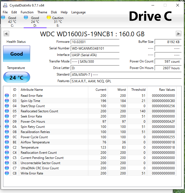This screenshot has height=193, width=185.
Task: Click the Power On Count value 597 count
Action: pyautogui.click(x=168, y=61)
